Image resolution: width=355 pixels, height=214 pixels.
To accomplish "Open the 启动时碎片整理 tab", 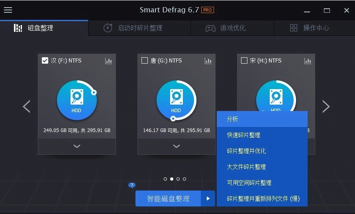I will pos(139,28).
